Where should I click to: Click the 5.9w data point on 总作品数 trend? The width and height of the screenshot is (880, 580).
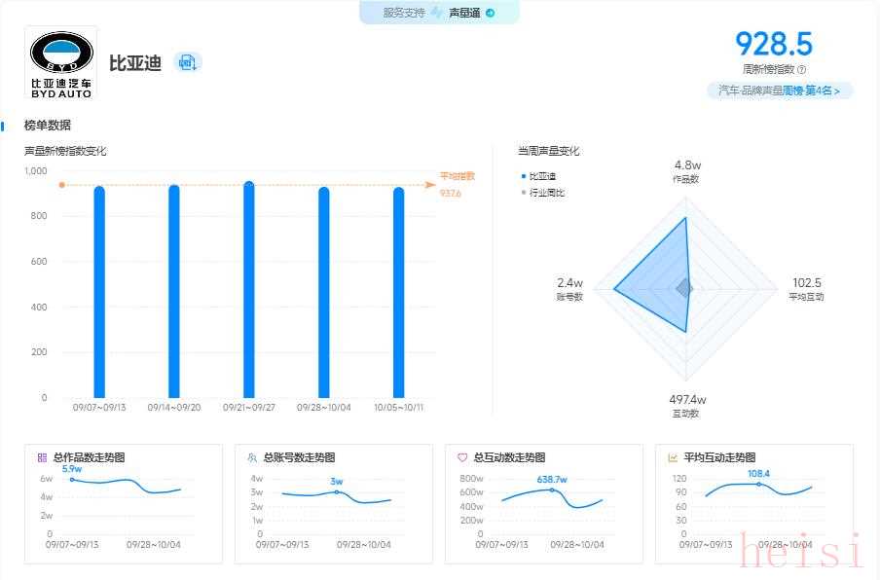tap(71, 479)
